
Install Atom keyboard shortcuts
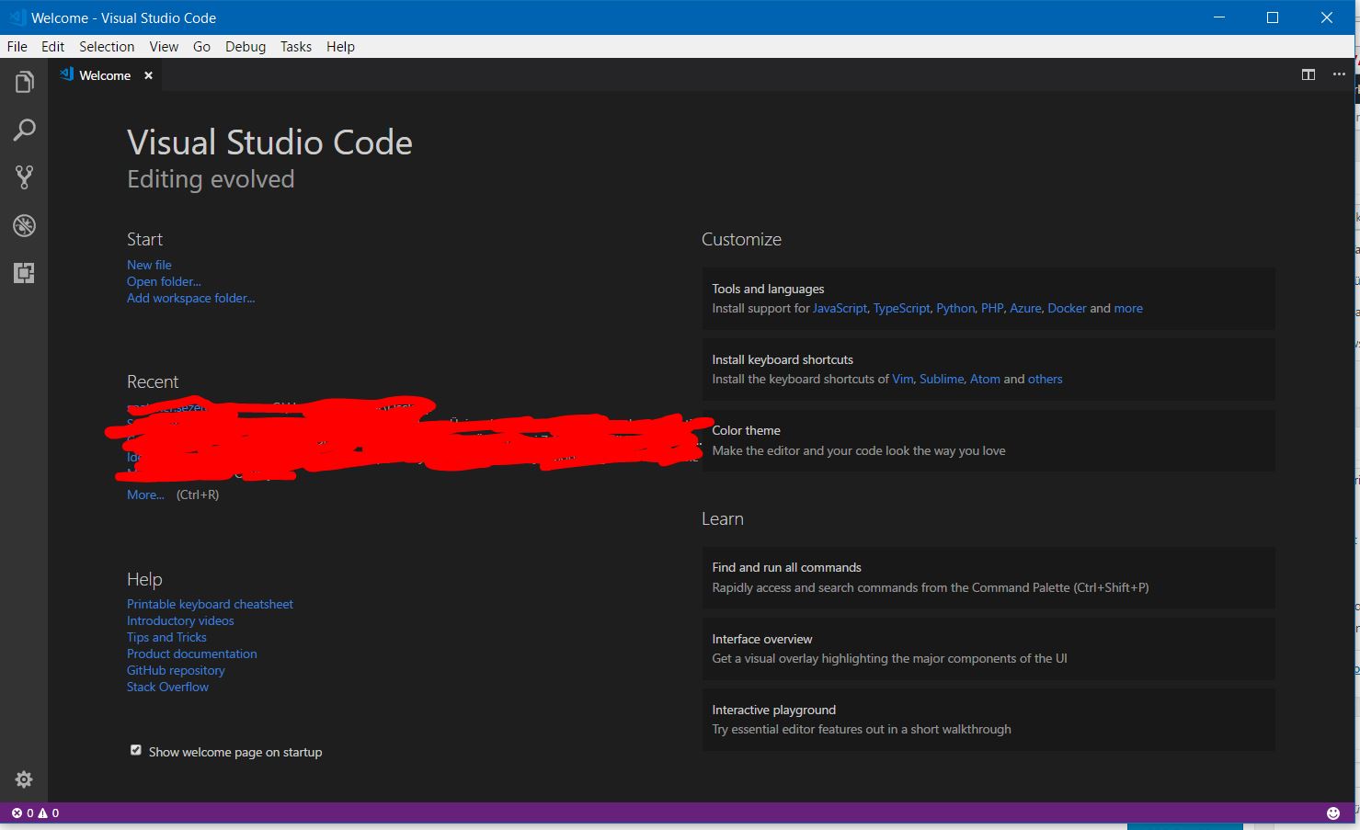click(985, 379)
